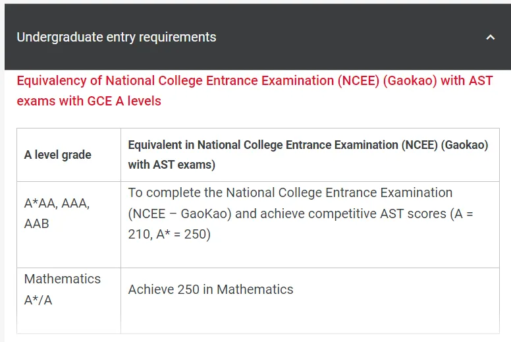Click the number '250' in the Mathematics row

click(x=188, y=289)
